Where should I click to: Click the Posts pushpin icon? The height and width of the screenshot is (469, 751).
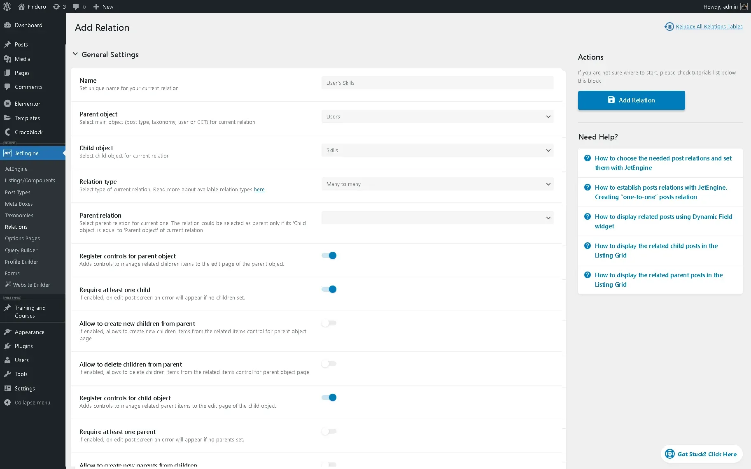click(7, 44)
